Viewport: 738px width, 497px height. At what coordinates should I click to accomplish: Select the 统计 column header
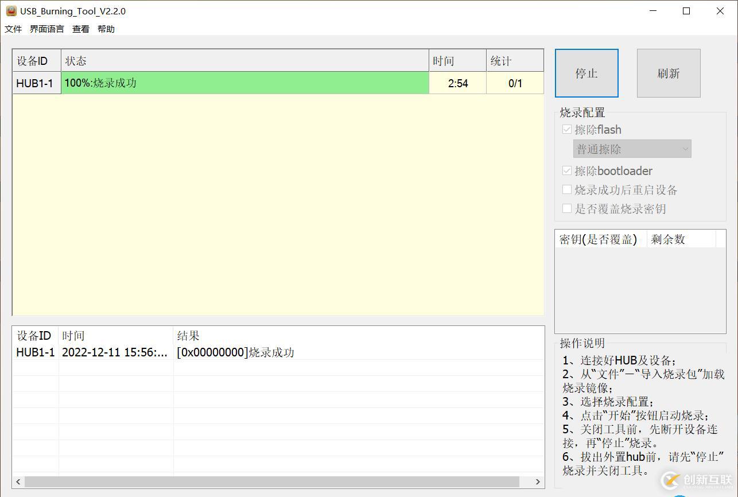[x=515, y=61]
